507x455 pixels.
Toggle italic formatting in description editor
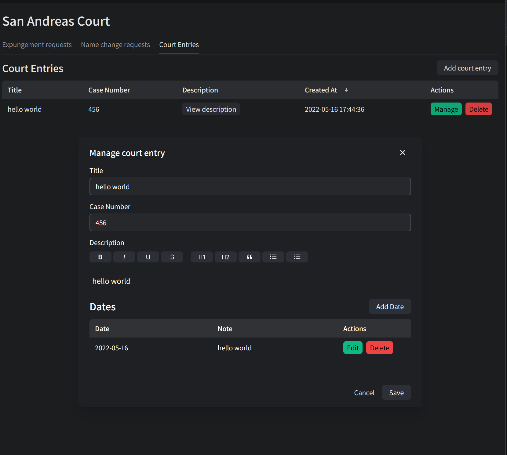point(124,257)
